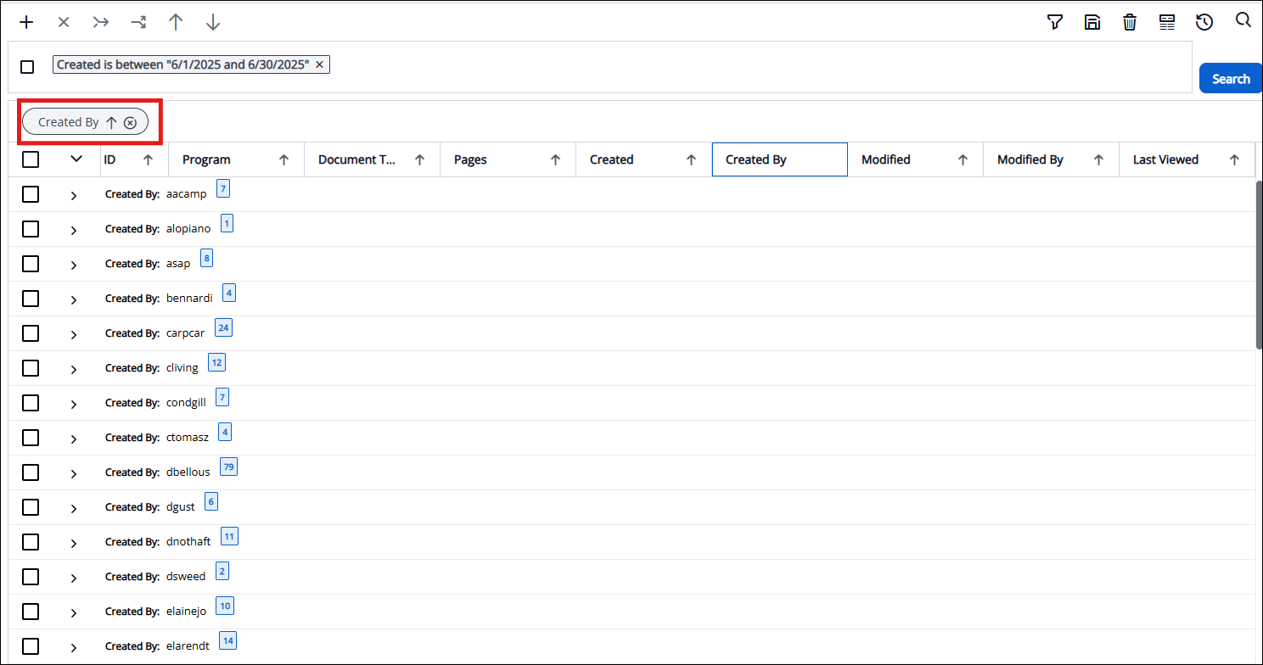Collapse all groups with header chevron
Image resolution: width=1263 pixels, height=665 pixels.
pyautogui.click(x=76, y=159)
